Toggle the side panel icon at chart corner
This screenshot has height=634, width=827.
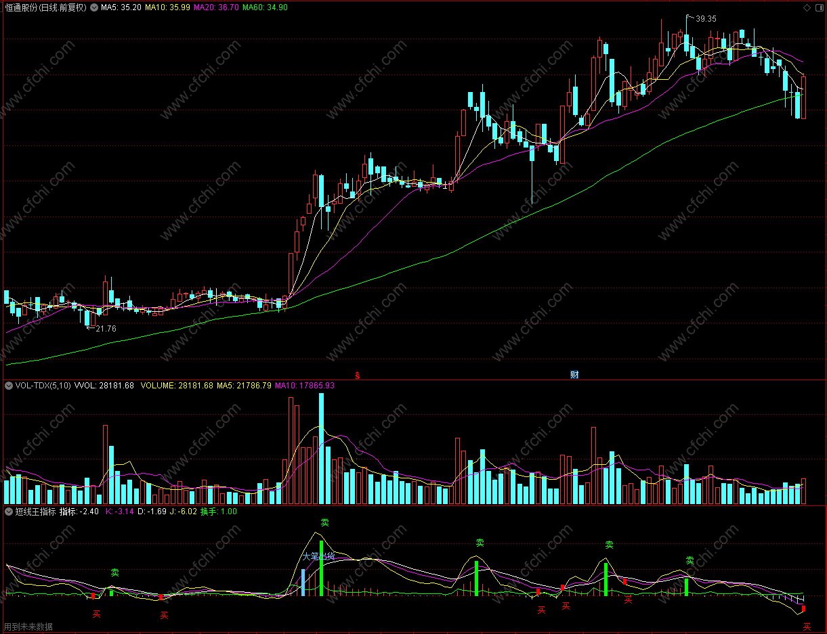[818, 7]
